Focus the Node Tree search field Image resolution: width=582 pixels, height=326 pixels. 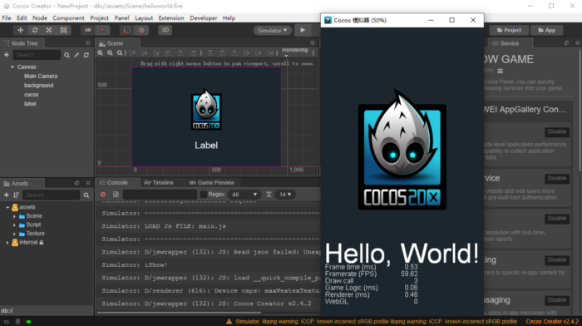click(x=37, y=55)
